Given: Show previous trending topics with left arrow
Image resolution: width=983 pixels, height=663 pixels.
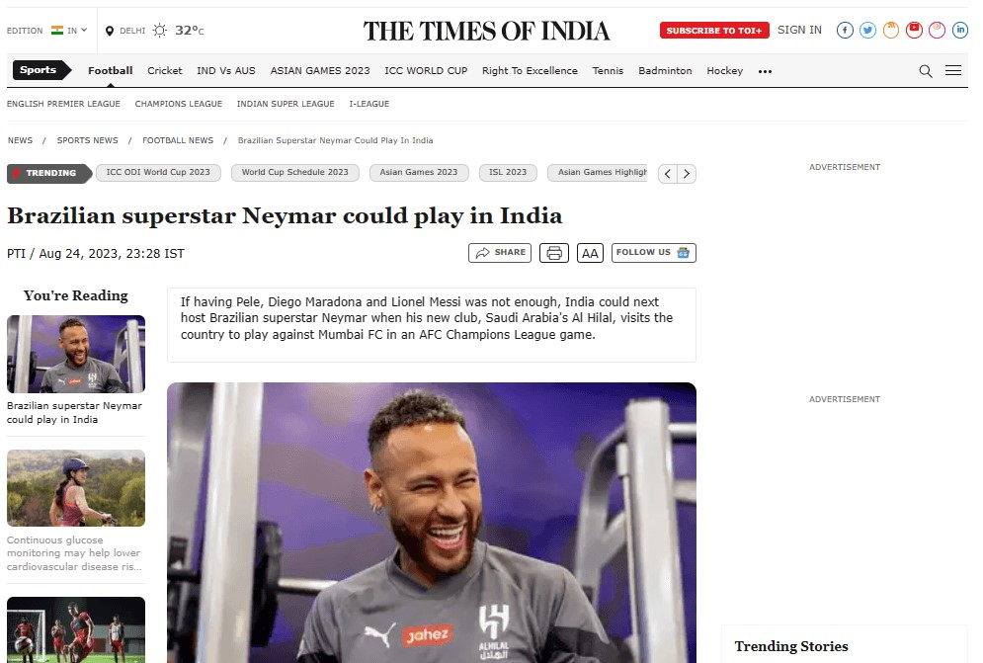Looking at the screenshot, I should (x=668, y=174).
